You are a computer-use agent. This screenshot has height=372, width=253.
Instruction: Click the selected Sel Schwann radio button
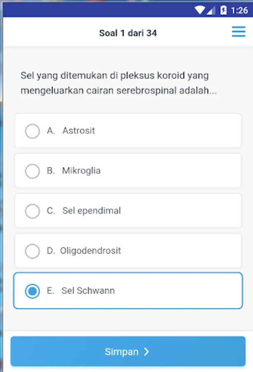(x=32, y=291)
